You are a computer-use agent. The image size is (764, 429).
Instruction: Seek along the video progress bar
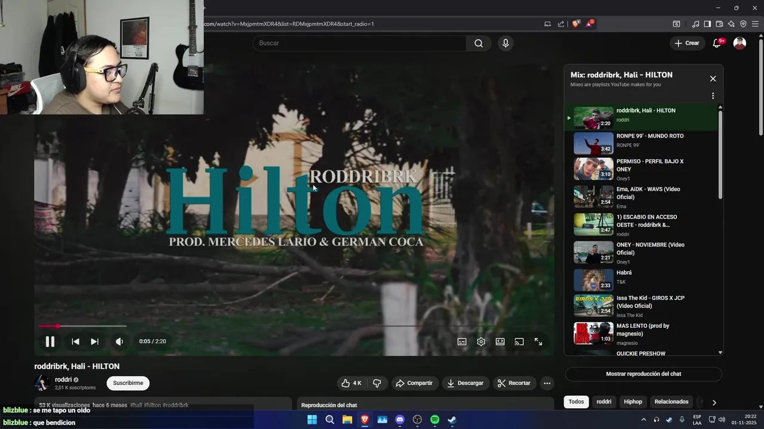[x=294, y=326]
